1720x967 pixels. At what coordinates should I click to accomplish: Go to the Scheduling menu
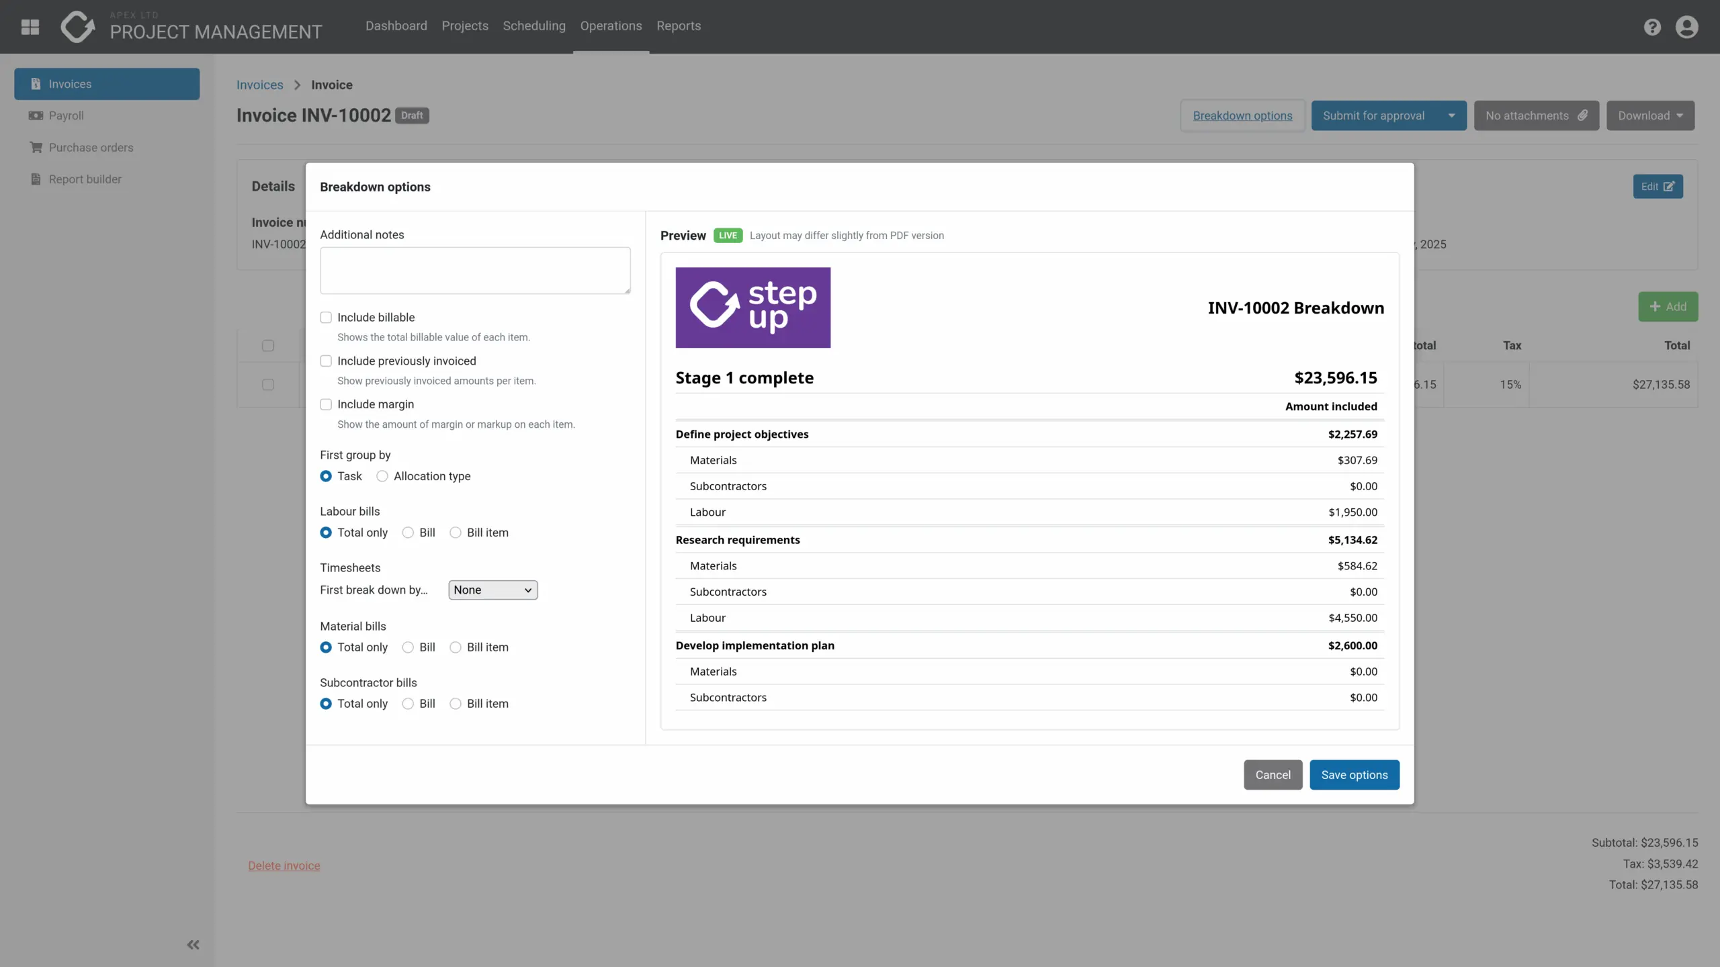click(534, 26)
